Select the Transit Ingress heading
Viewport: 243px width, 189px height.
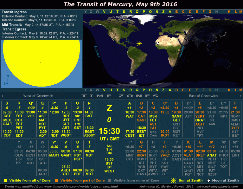[x=14, y=12]
